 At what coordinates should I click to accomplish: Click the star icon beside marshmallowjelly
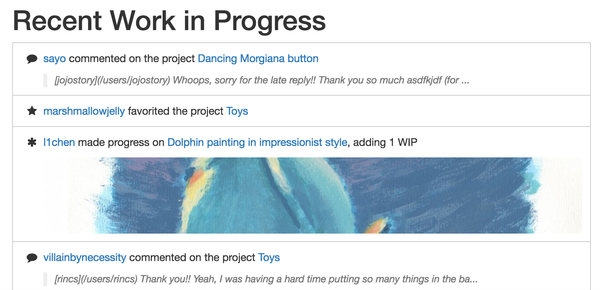(32, 111)
